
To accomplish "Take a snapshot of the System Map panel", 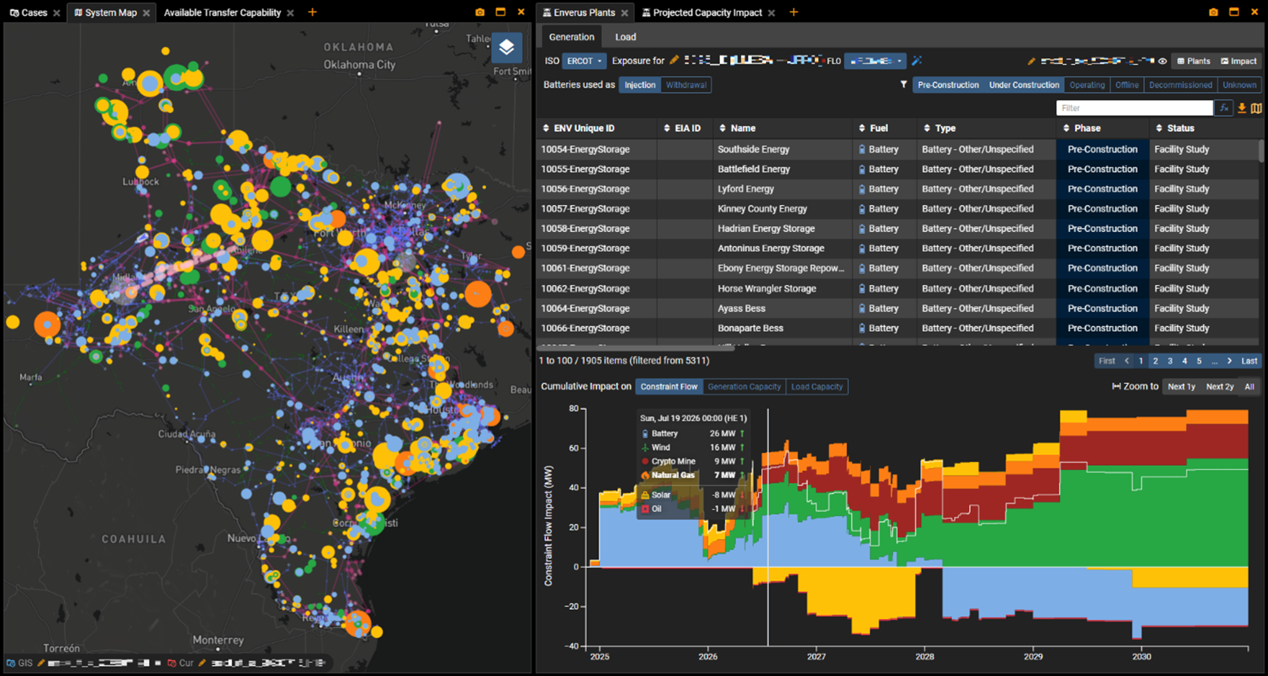I will point(480,12).
